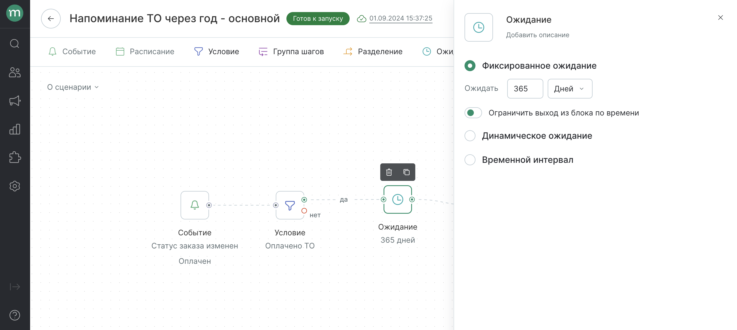Click the "Статус заказа изменен" label
The height and width of the screenshot is (330, 737).
point(195,246)
